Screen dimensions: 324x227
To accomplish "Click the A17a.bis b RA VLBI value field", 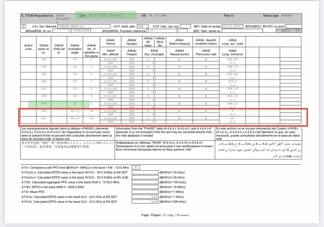I will click(x=145, y=177).
